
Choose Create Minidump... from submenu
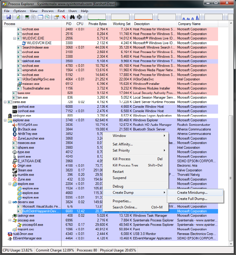pos(195,193)
